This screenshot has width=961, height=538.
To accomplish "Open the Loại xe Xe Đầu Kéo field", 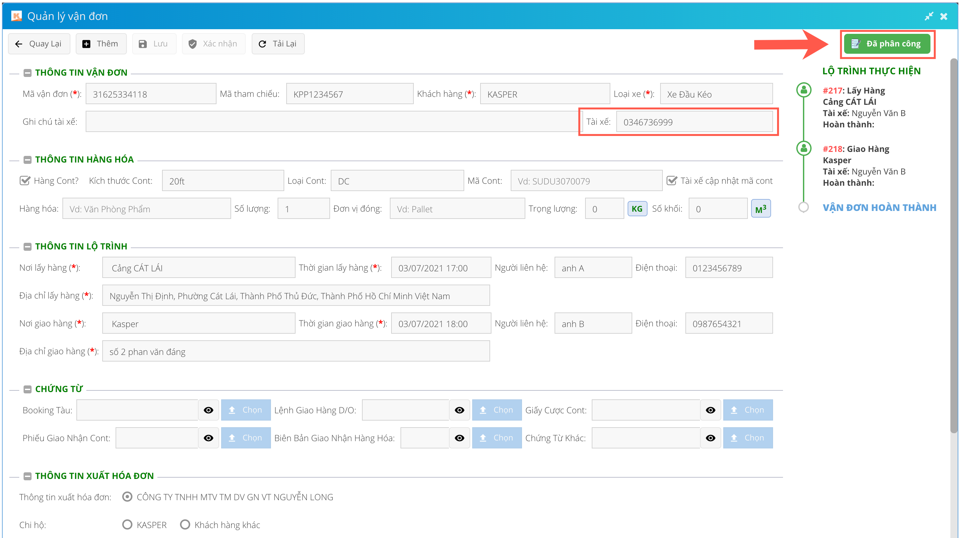I will pos(716,94).
